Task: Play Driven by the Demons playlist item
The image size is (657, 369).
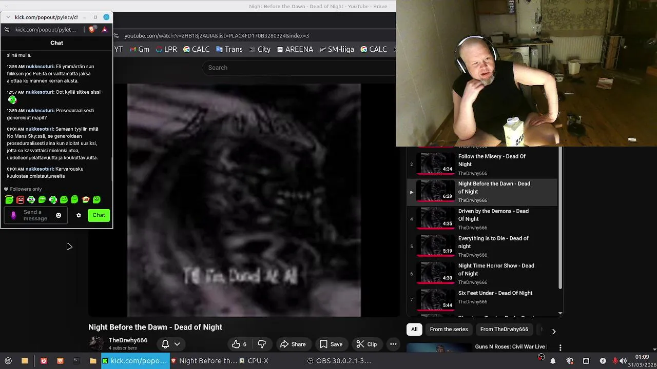Action: click(482, 219)
